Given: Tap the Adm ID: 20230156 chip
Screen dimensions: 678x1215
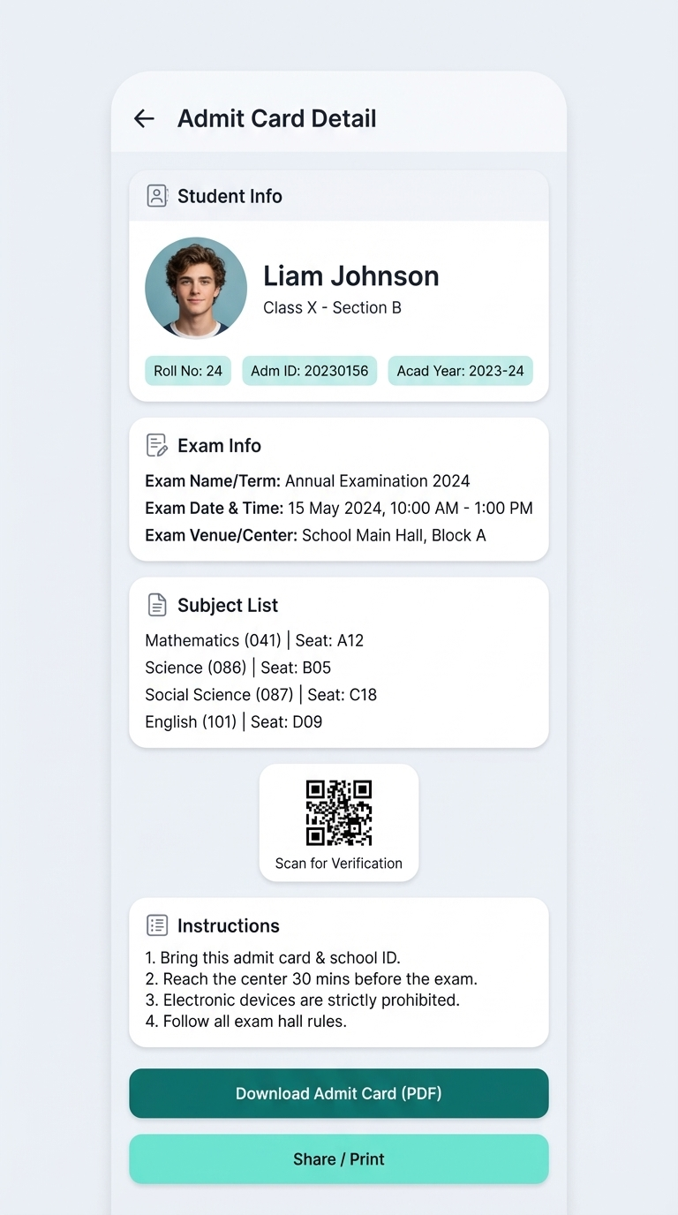Looking at the screenshot, I should coord(309,371).
